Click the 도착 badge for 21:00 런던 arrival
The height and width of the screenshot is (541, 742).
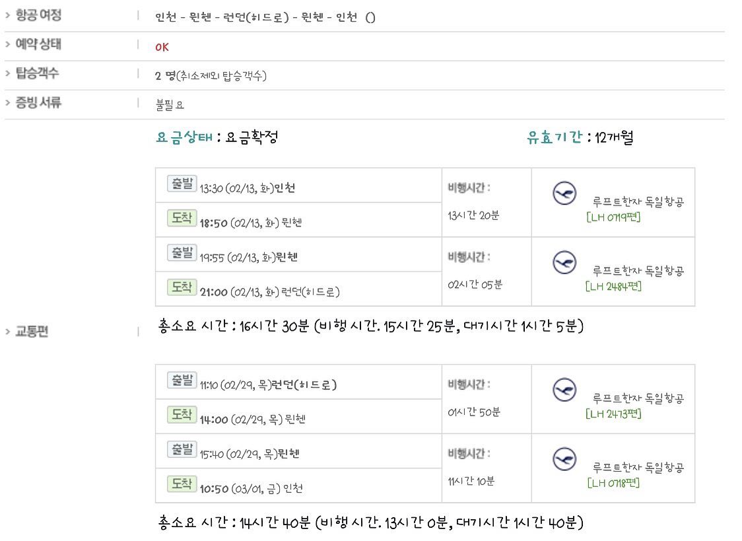coord(182,287)
